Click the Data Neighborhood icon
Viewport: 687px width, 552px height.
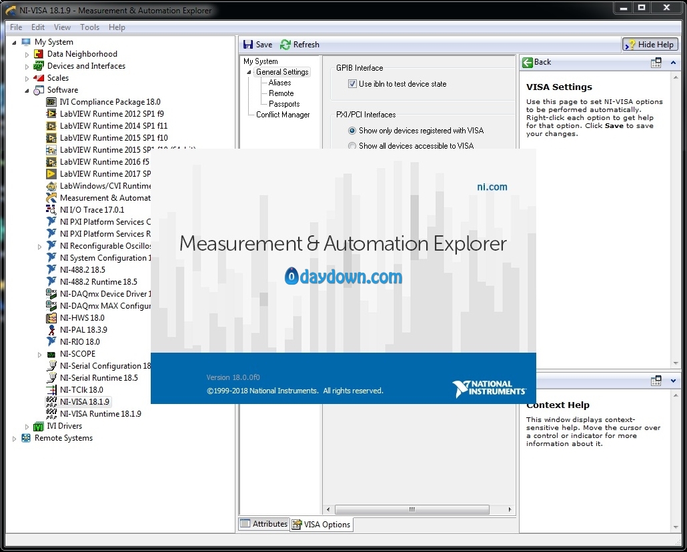(x=39, y=54)
